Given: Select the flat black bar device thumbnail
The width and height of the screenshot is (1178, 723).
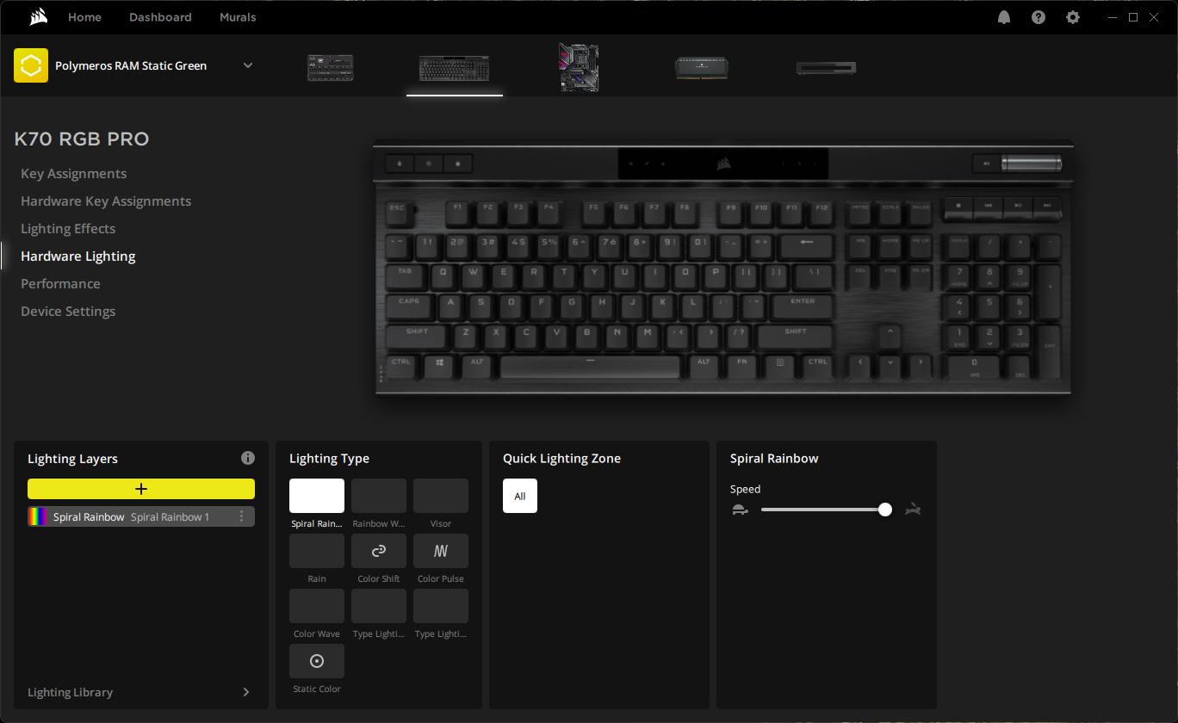Looking at the screenshot, I should pos(827,68).
